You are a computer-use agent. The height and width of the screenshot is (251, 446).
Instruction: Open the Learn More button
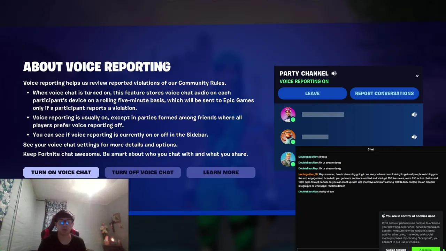[221, 172]
